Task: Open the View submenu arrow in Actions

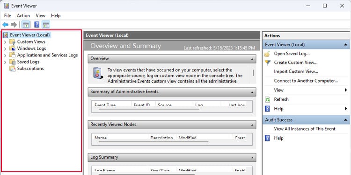Action: (346, 90)
